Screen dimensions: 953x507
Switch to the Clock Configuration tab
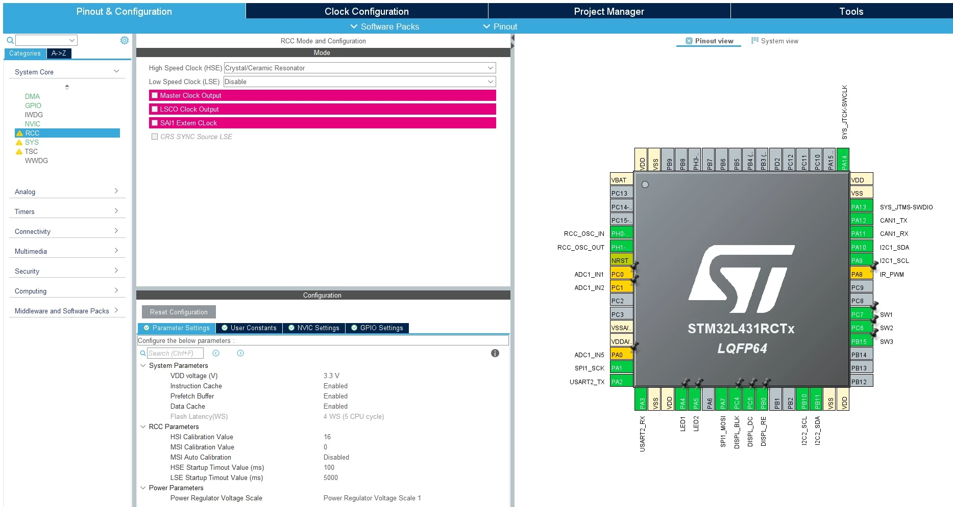366,11
